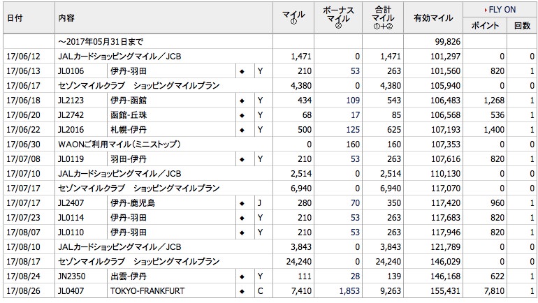Click the diamond icon beside JL2123 伊丹-函館
538x303 pixels.
coord(241,101)
